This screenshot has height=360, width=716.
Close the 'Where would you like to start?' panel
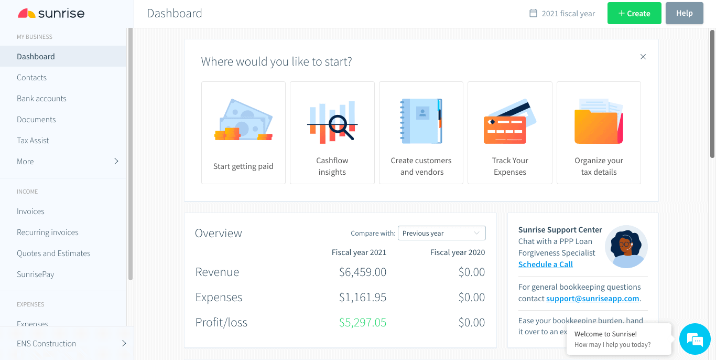point(643,57)
